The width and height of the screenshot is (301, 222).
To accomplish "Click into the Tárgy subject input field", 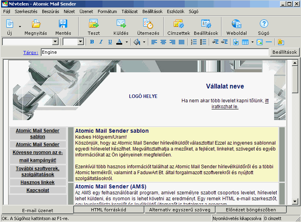I will [x=154, y=52].
